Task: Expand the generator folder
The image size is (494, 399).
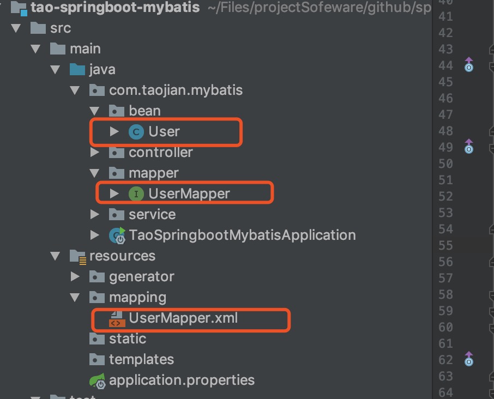Action: tap(75, 277)
